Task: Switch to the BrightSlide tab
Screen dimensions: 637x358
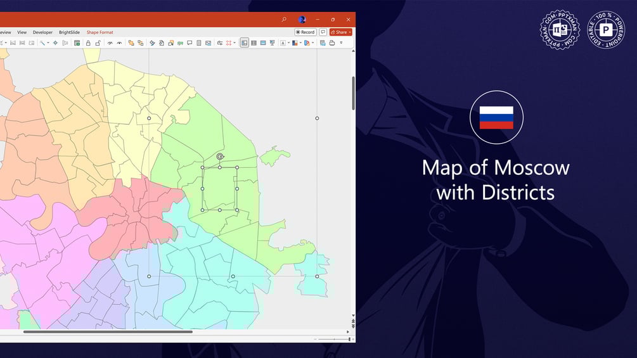Action: pos(69,32)
